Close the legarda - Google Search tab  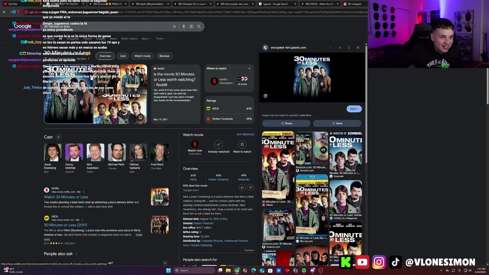pos(295,4)
